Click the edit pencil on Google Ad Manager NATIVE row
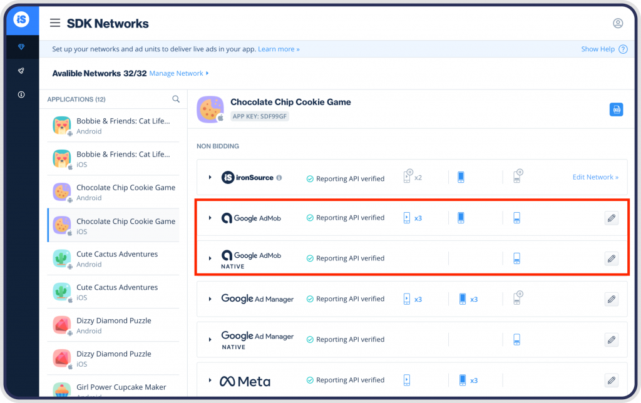The height and width of the screenshot is (403, 641). [611, 339]
